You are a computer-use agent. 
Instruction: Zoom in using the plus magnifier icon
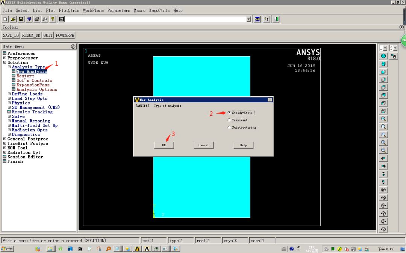pos(383,142)
